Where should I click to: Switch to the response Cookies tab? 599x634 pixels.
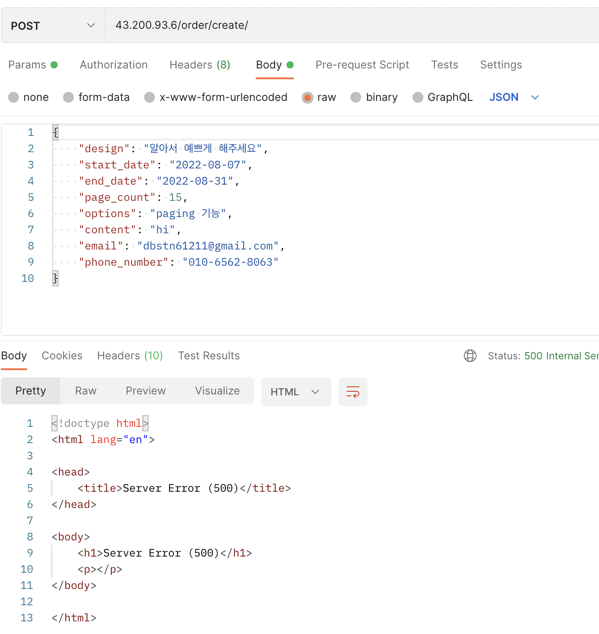[x=62, y=356]
